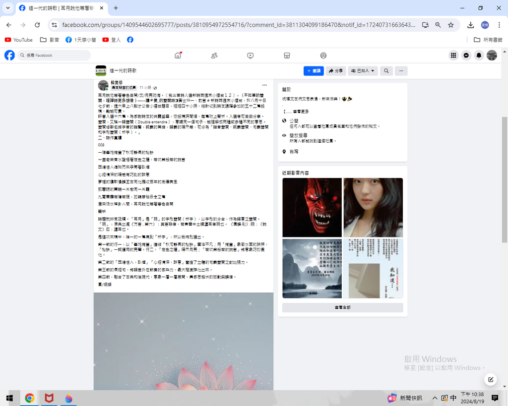The image size is (508, 406).
Task: Open the Chrome tab search dropdown arrow
Action: (x=8, y=8)
